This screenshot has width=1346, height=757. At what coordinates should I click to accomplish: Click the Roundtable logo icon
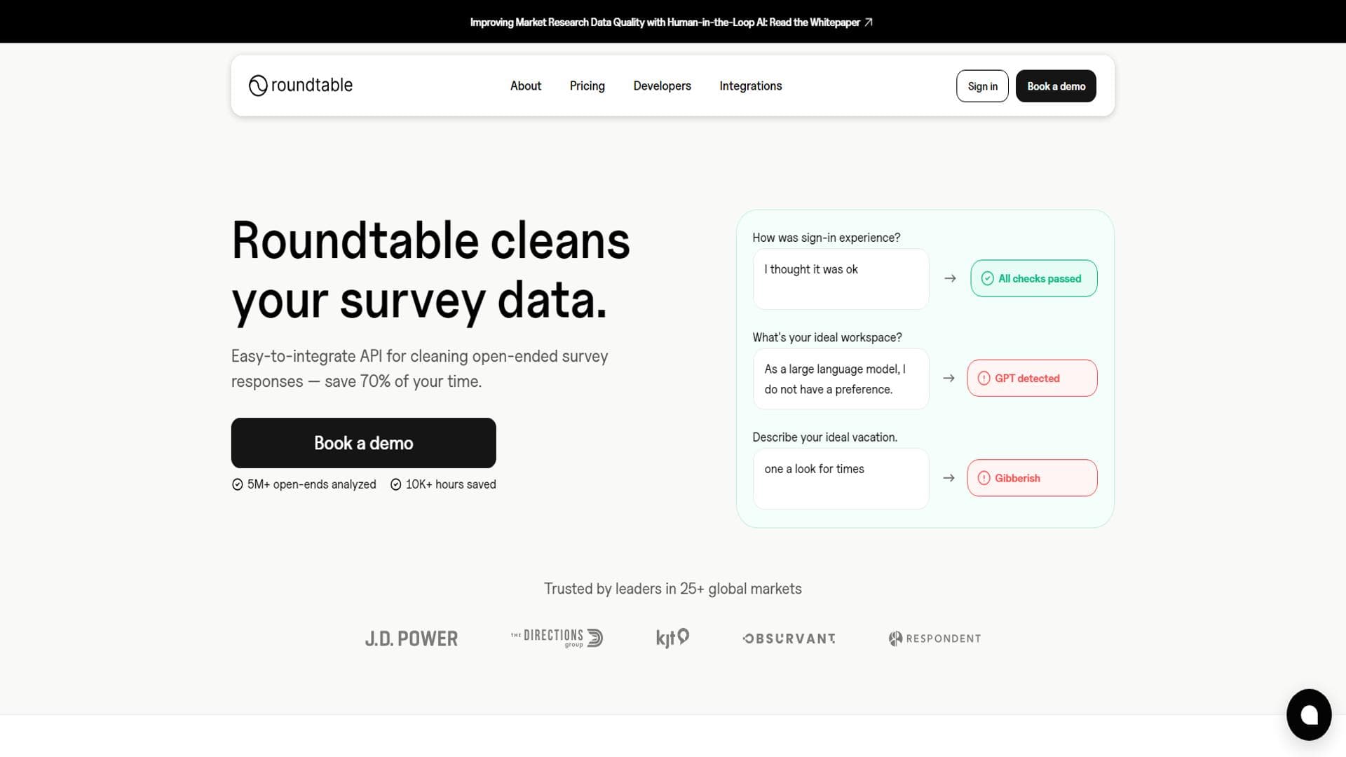pos(258,86)
